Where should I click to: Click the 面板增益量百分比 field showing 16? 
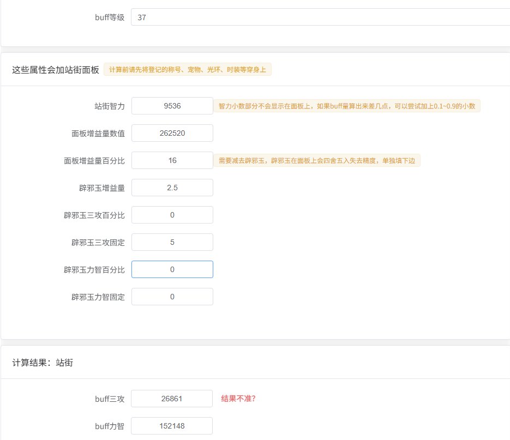tap(172, 160)
